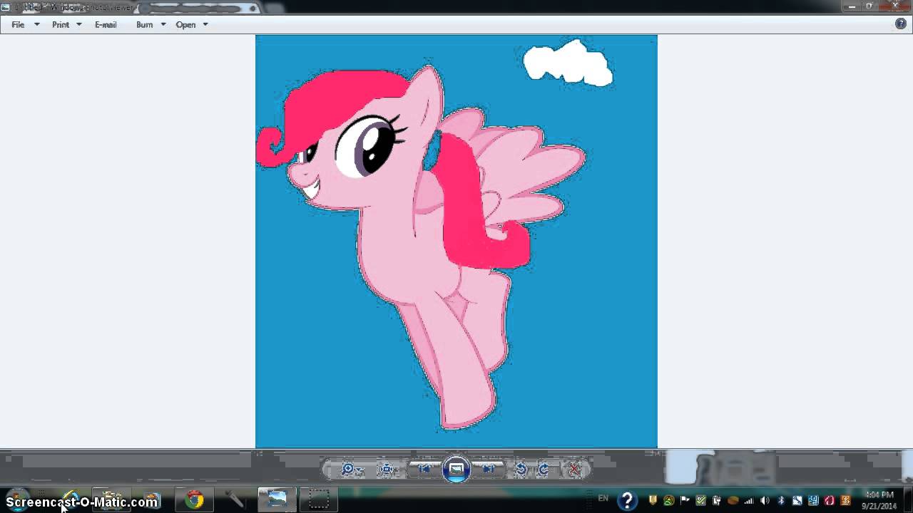Click the Actual Size fit button

[x=387, y=470]
